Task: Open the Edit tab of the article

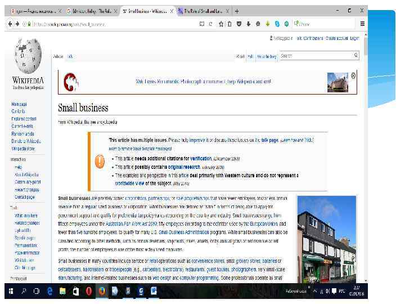Action: 250,56
